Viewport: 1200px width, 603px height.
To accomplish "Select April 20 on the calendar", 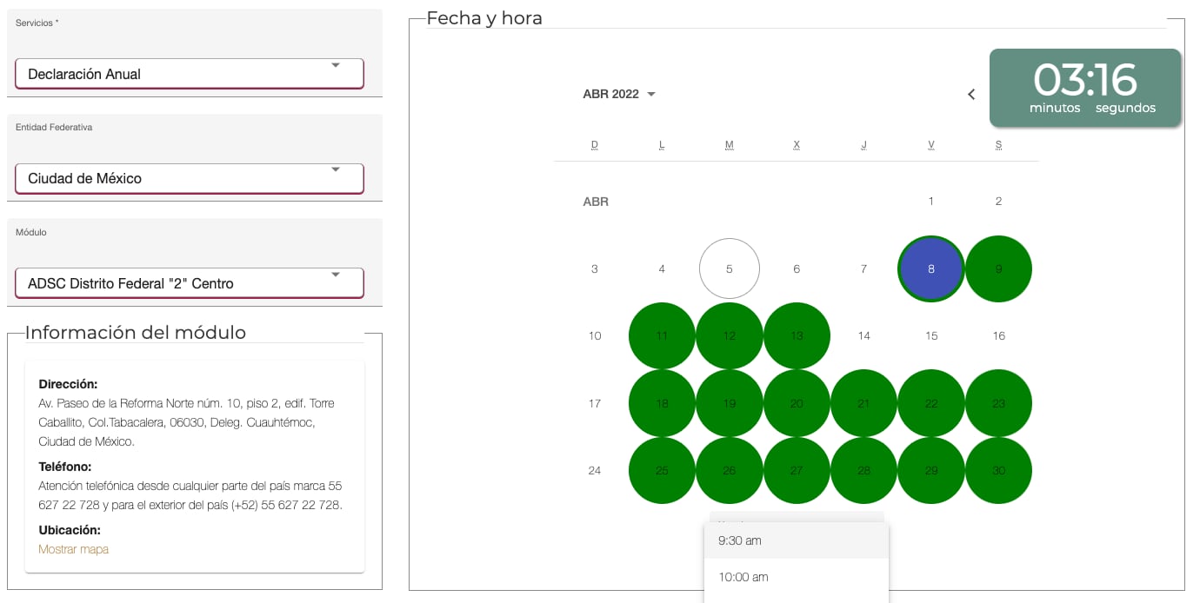I will [x=797, y=403].
